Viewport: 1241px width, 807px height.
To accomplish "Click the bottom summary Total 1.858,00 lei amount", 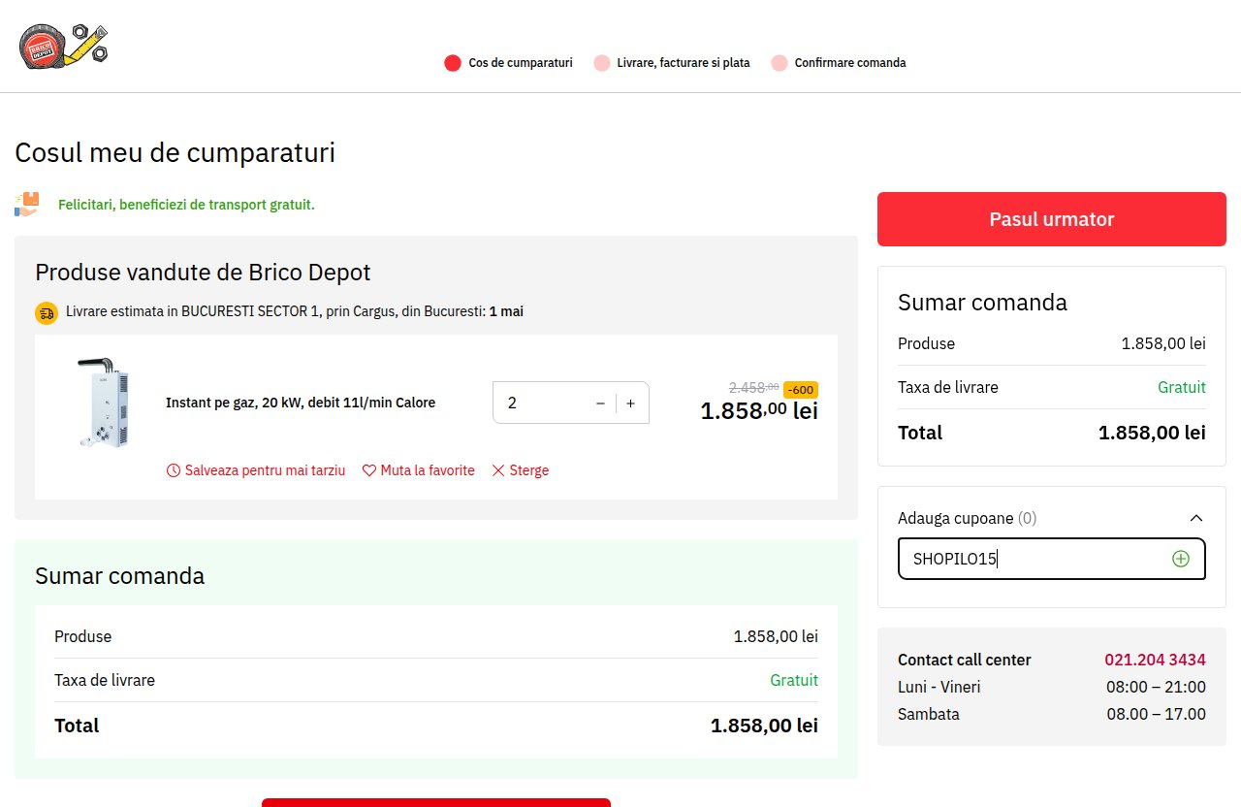I will (764, 726).
